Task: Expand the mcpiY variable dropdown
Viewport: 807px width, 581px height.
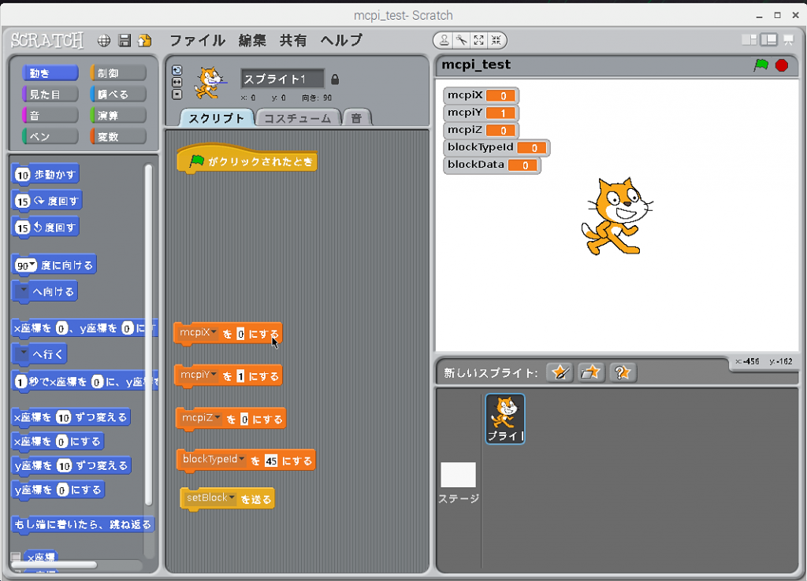Action: tap(214, 374)
